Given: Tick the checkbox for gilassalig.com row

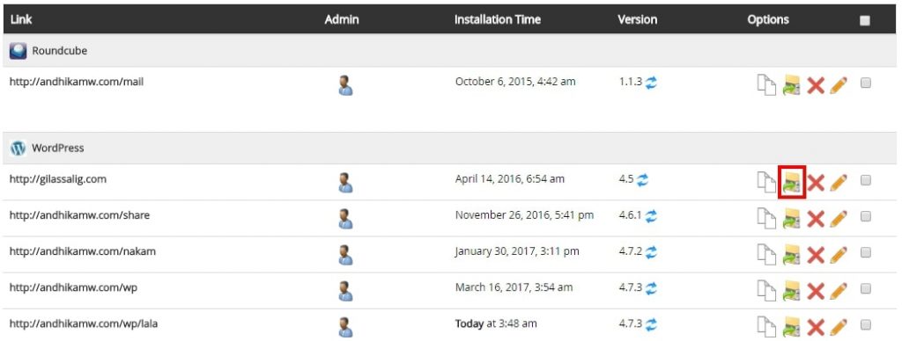Looking at the screenshot, I should 866,180.
